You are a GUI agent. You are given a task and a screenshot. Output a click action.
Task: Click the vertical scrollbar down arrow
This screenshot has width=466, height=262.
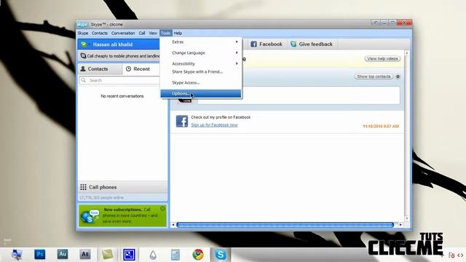click(407, 218)
